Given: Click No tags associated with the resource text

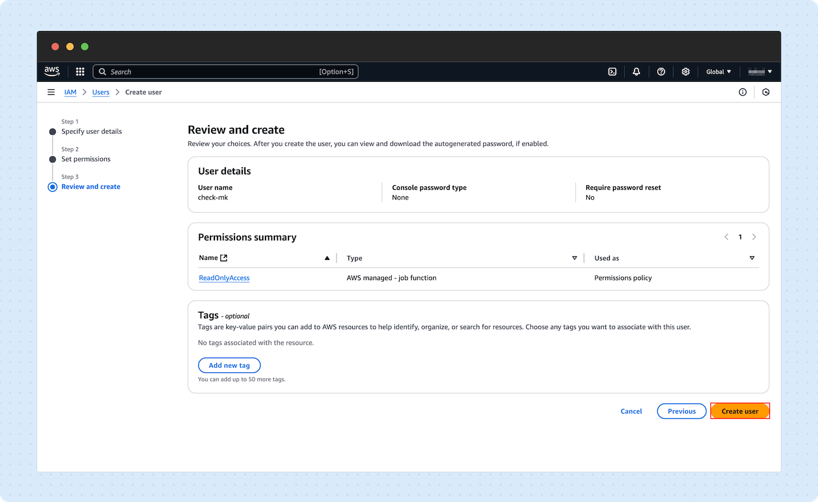Looking at the screenshot, I should click(x=256, y=343).
